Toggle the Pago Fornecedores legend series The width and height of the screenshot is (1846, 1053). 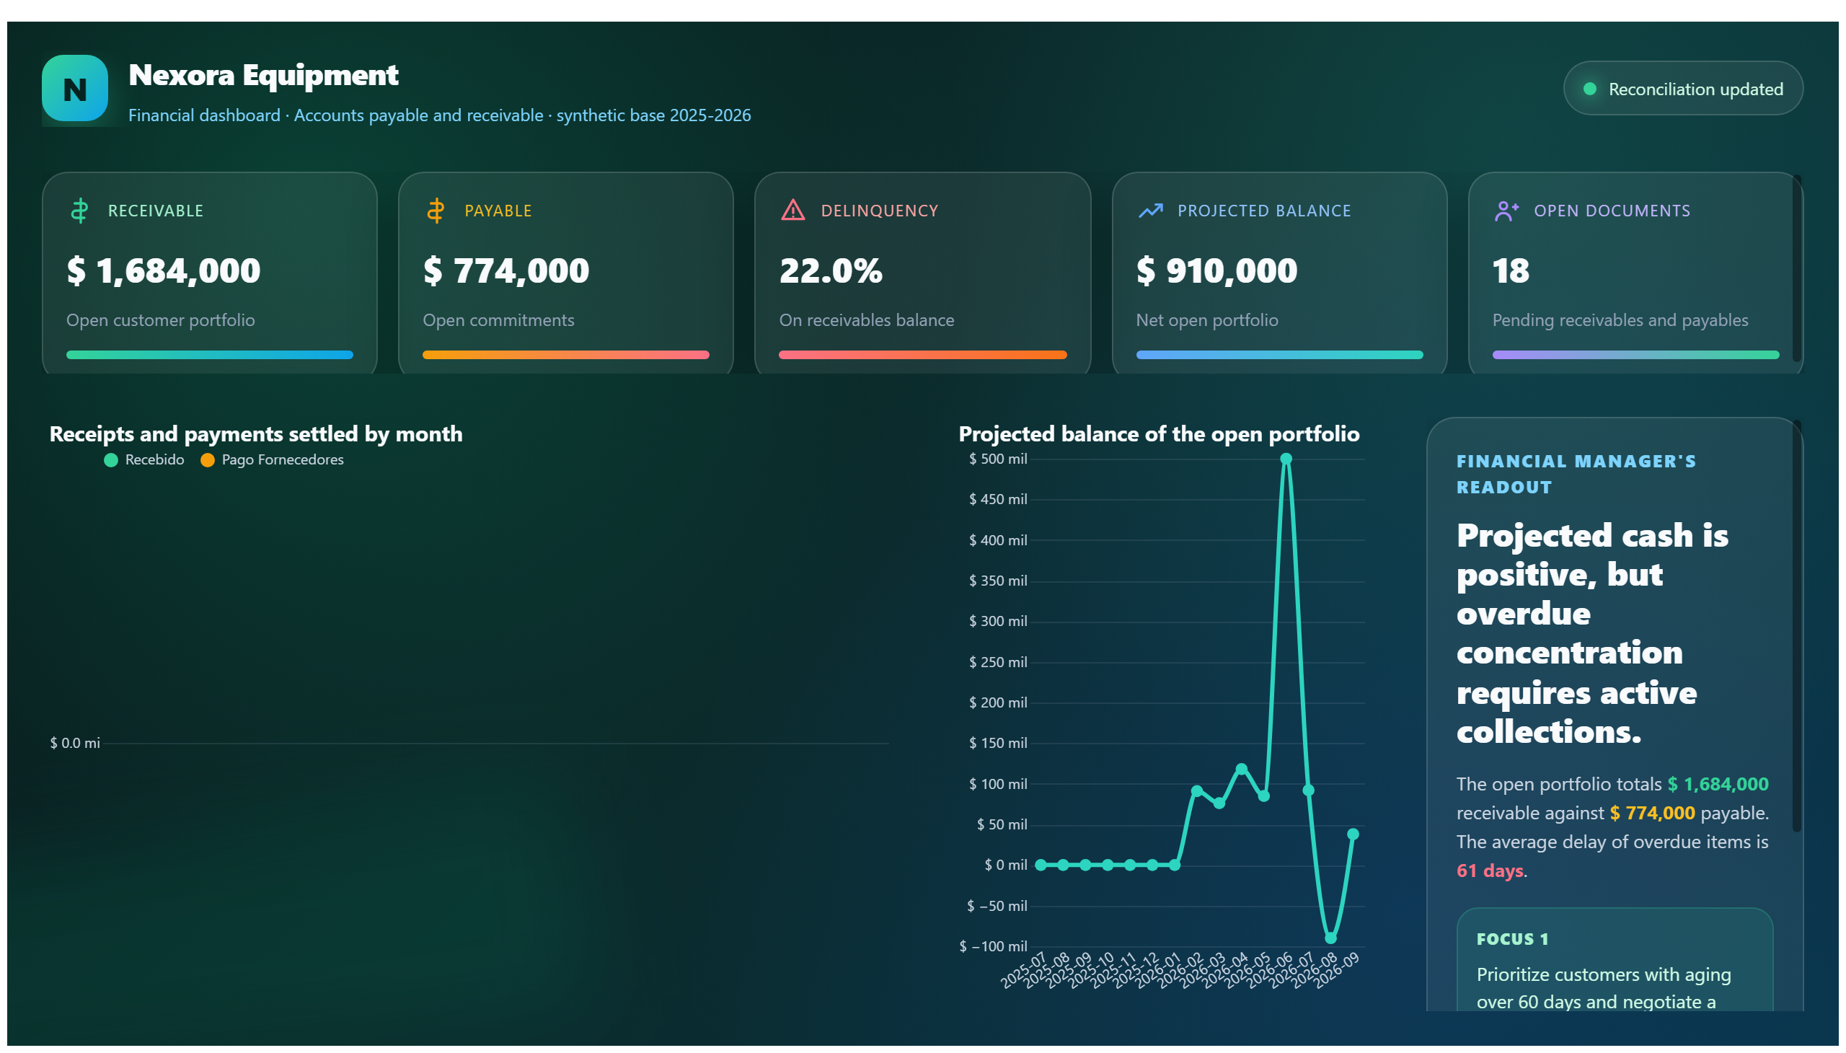pos(272,460)
